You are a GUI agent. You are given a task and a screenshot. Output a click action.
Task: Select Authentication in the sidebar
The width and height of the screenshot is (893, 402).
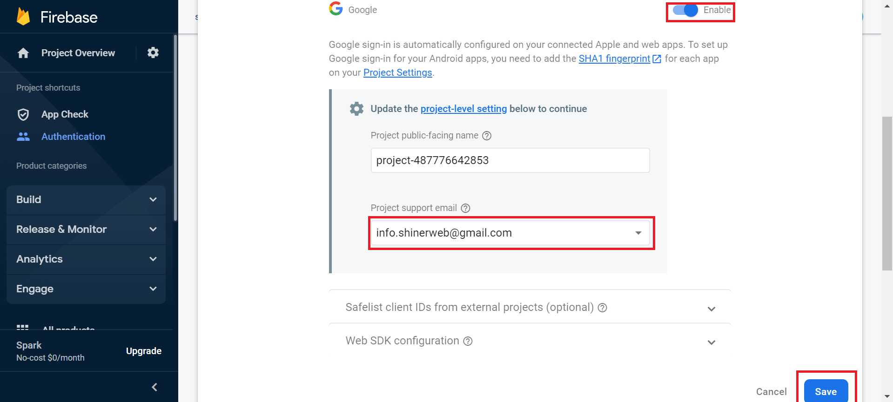[73, 136]
